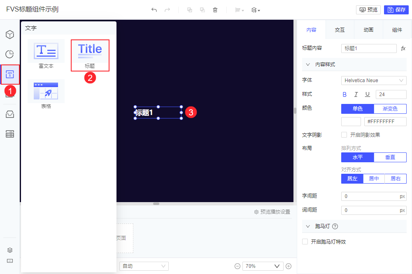Click the 保存 save button

[396, 10]
